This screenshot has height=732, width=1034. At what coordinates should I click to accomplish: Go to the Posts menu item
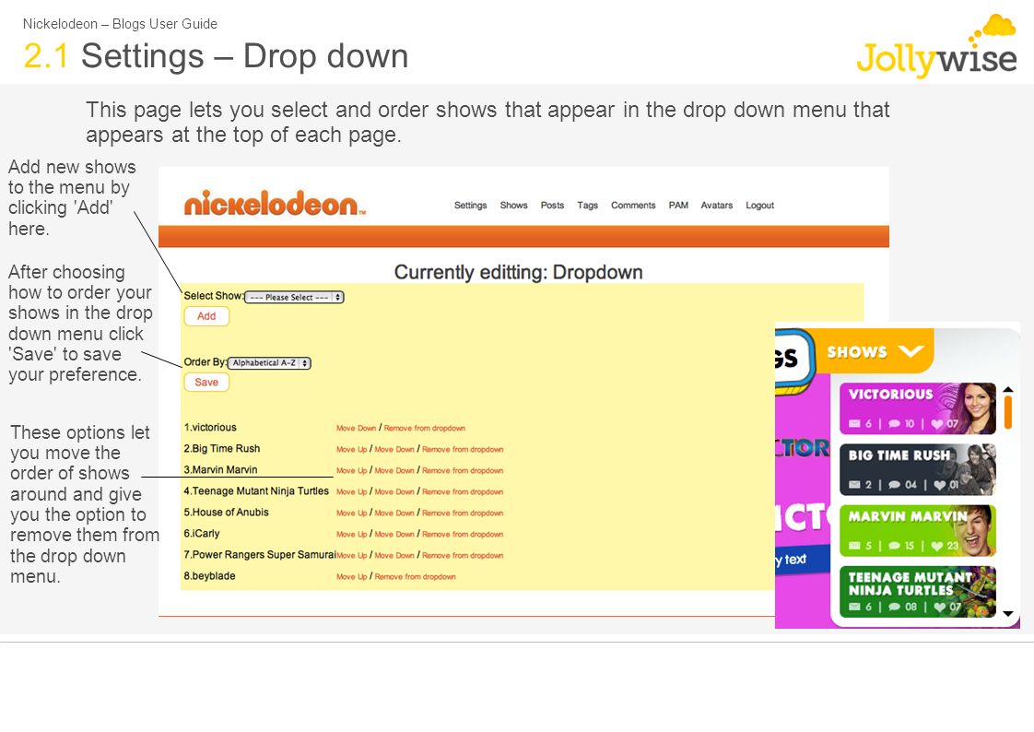(x=552, y=205)
